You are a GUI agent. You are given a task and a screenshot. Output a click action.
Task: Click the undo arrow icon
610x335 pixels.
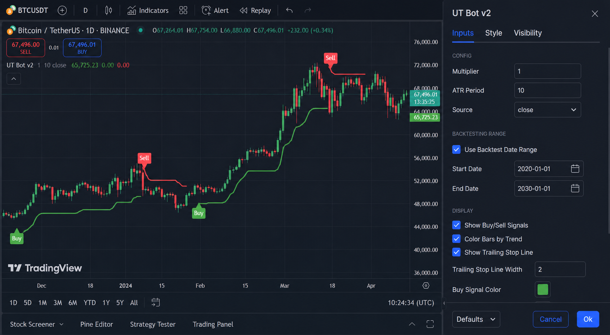pos(289,10)
